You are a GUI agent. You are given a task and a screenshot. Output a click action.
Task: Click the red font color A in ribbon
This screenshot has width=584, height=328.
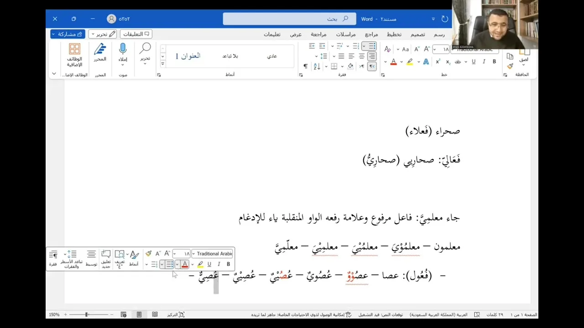pos(394,61)
